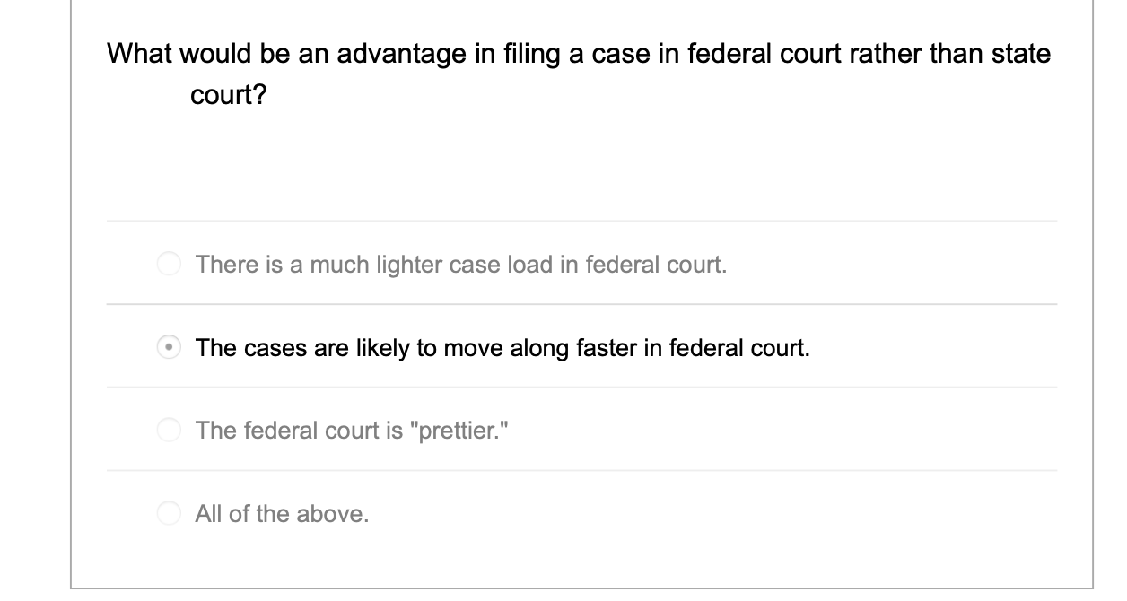Click the answer text about cases moving faster
The width and height of the screenshot is (1127, 601).
coord(502,347)
